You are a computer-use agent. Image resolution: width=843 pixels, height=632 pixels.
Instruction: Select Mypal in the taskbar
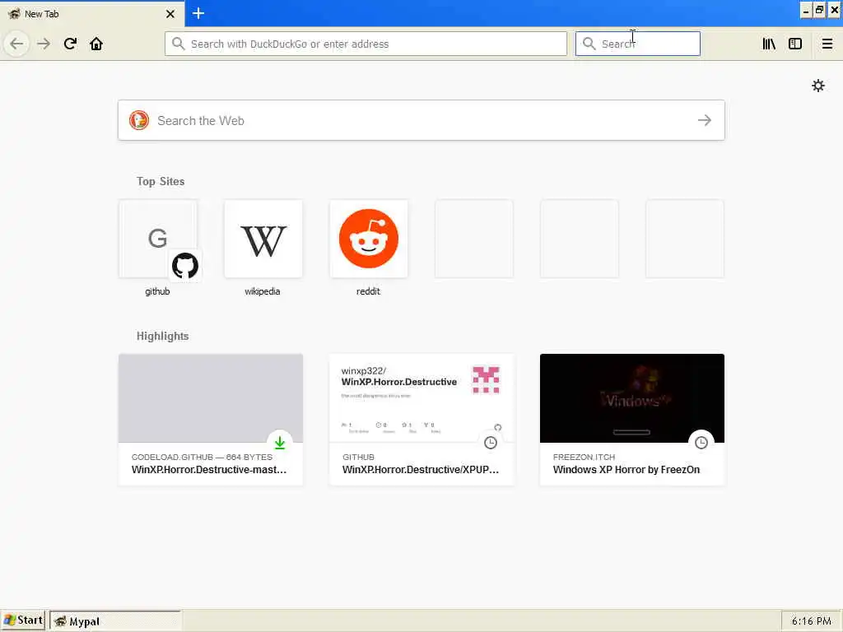pyautogui.click(x=115, y=621)
